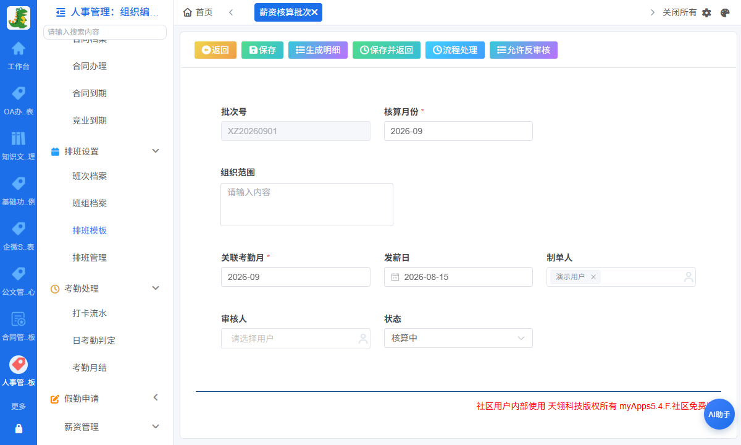
Task: Click the 流程处理 button
Action: click(455, 50)
